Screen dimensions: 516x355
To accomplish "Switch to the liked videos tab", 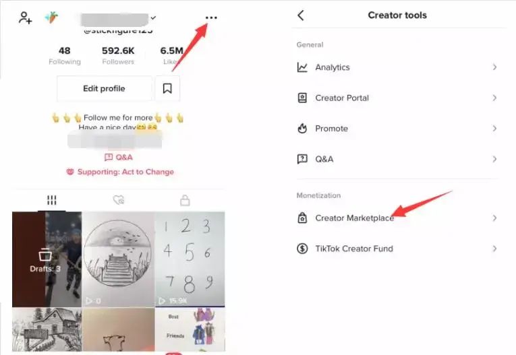I will point(119,200).
